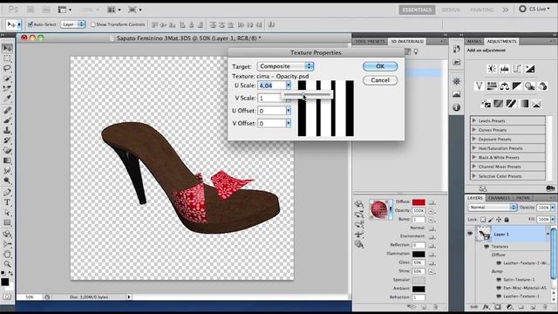558x314 pixels.
Task: Select the 3D Rotate tool in toolbox
Action: (x=7, y=235)
